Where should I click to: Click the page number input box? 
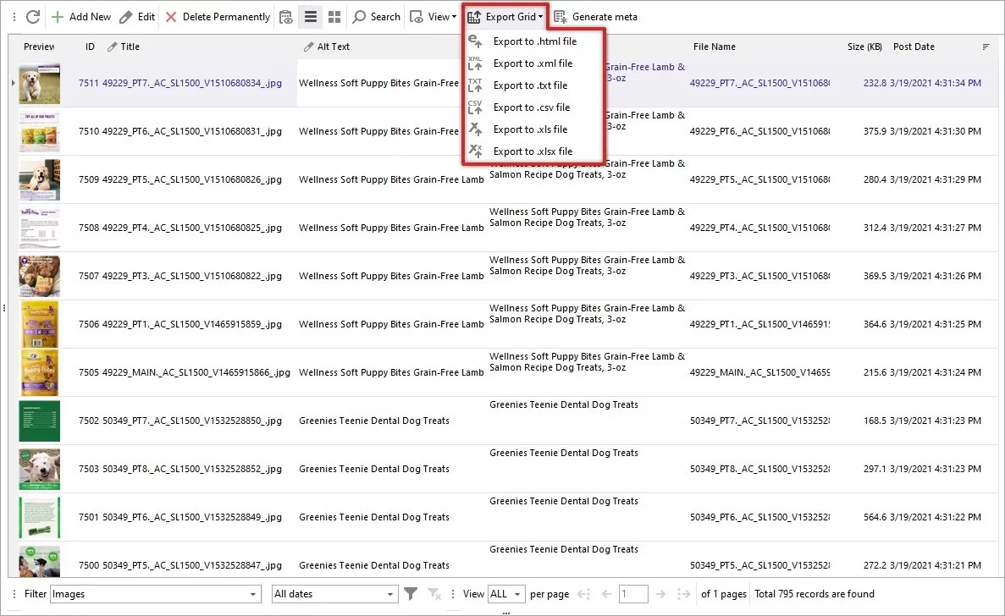click(x=632, y=593)
